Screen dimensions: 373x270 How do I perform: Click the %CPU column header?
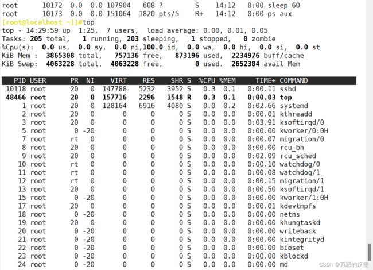[x=207, y=80]
